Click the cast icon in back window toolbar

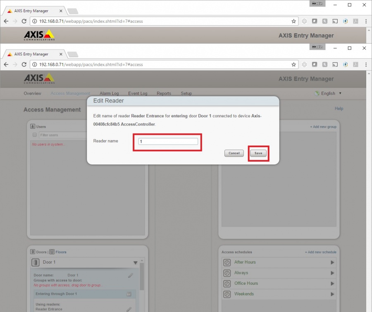pyautogui.click(x=335, y=21)
